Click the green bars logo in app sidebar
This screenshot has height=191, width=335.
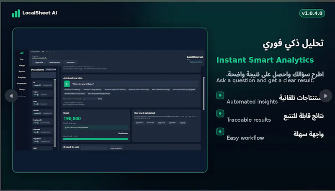(22, 53)
